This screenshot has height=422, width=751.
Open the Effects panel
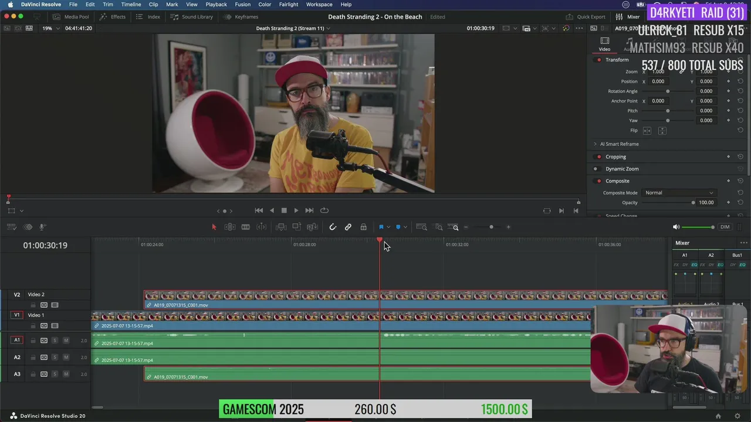point(113,17)
